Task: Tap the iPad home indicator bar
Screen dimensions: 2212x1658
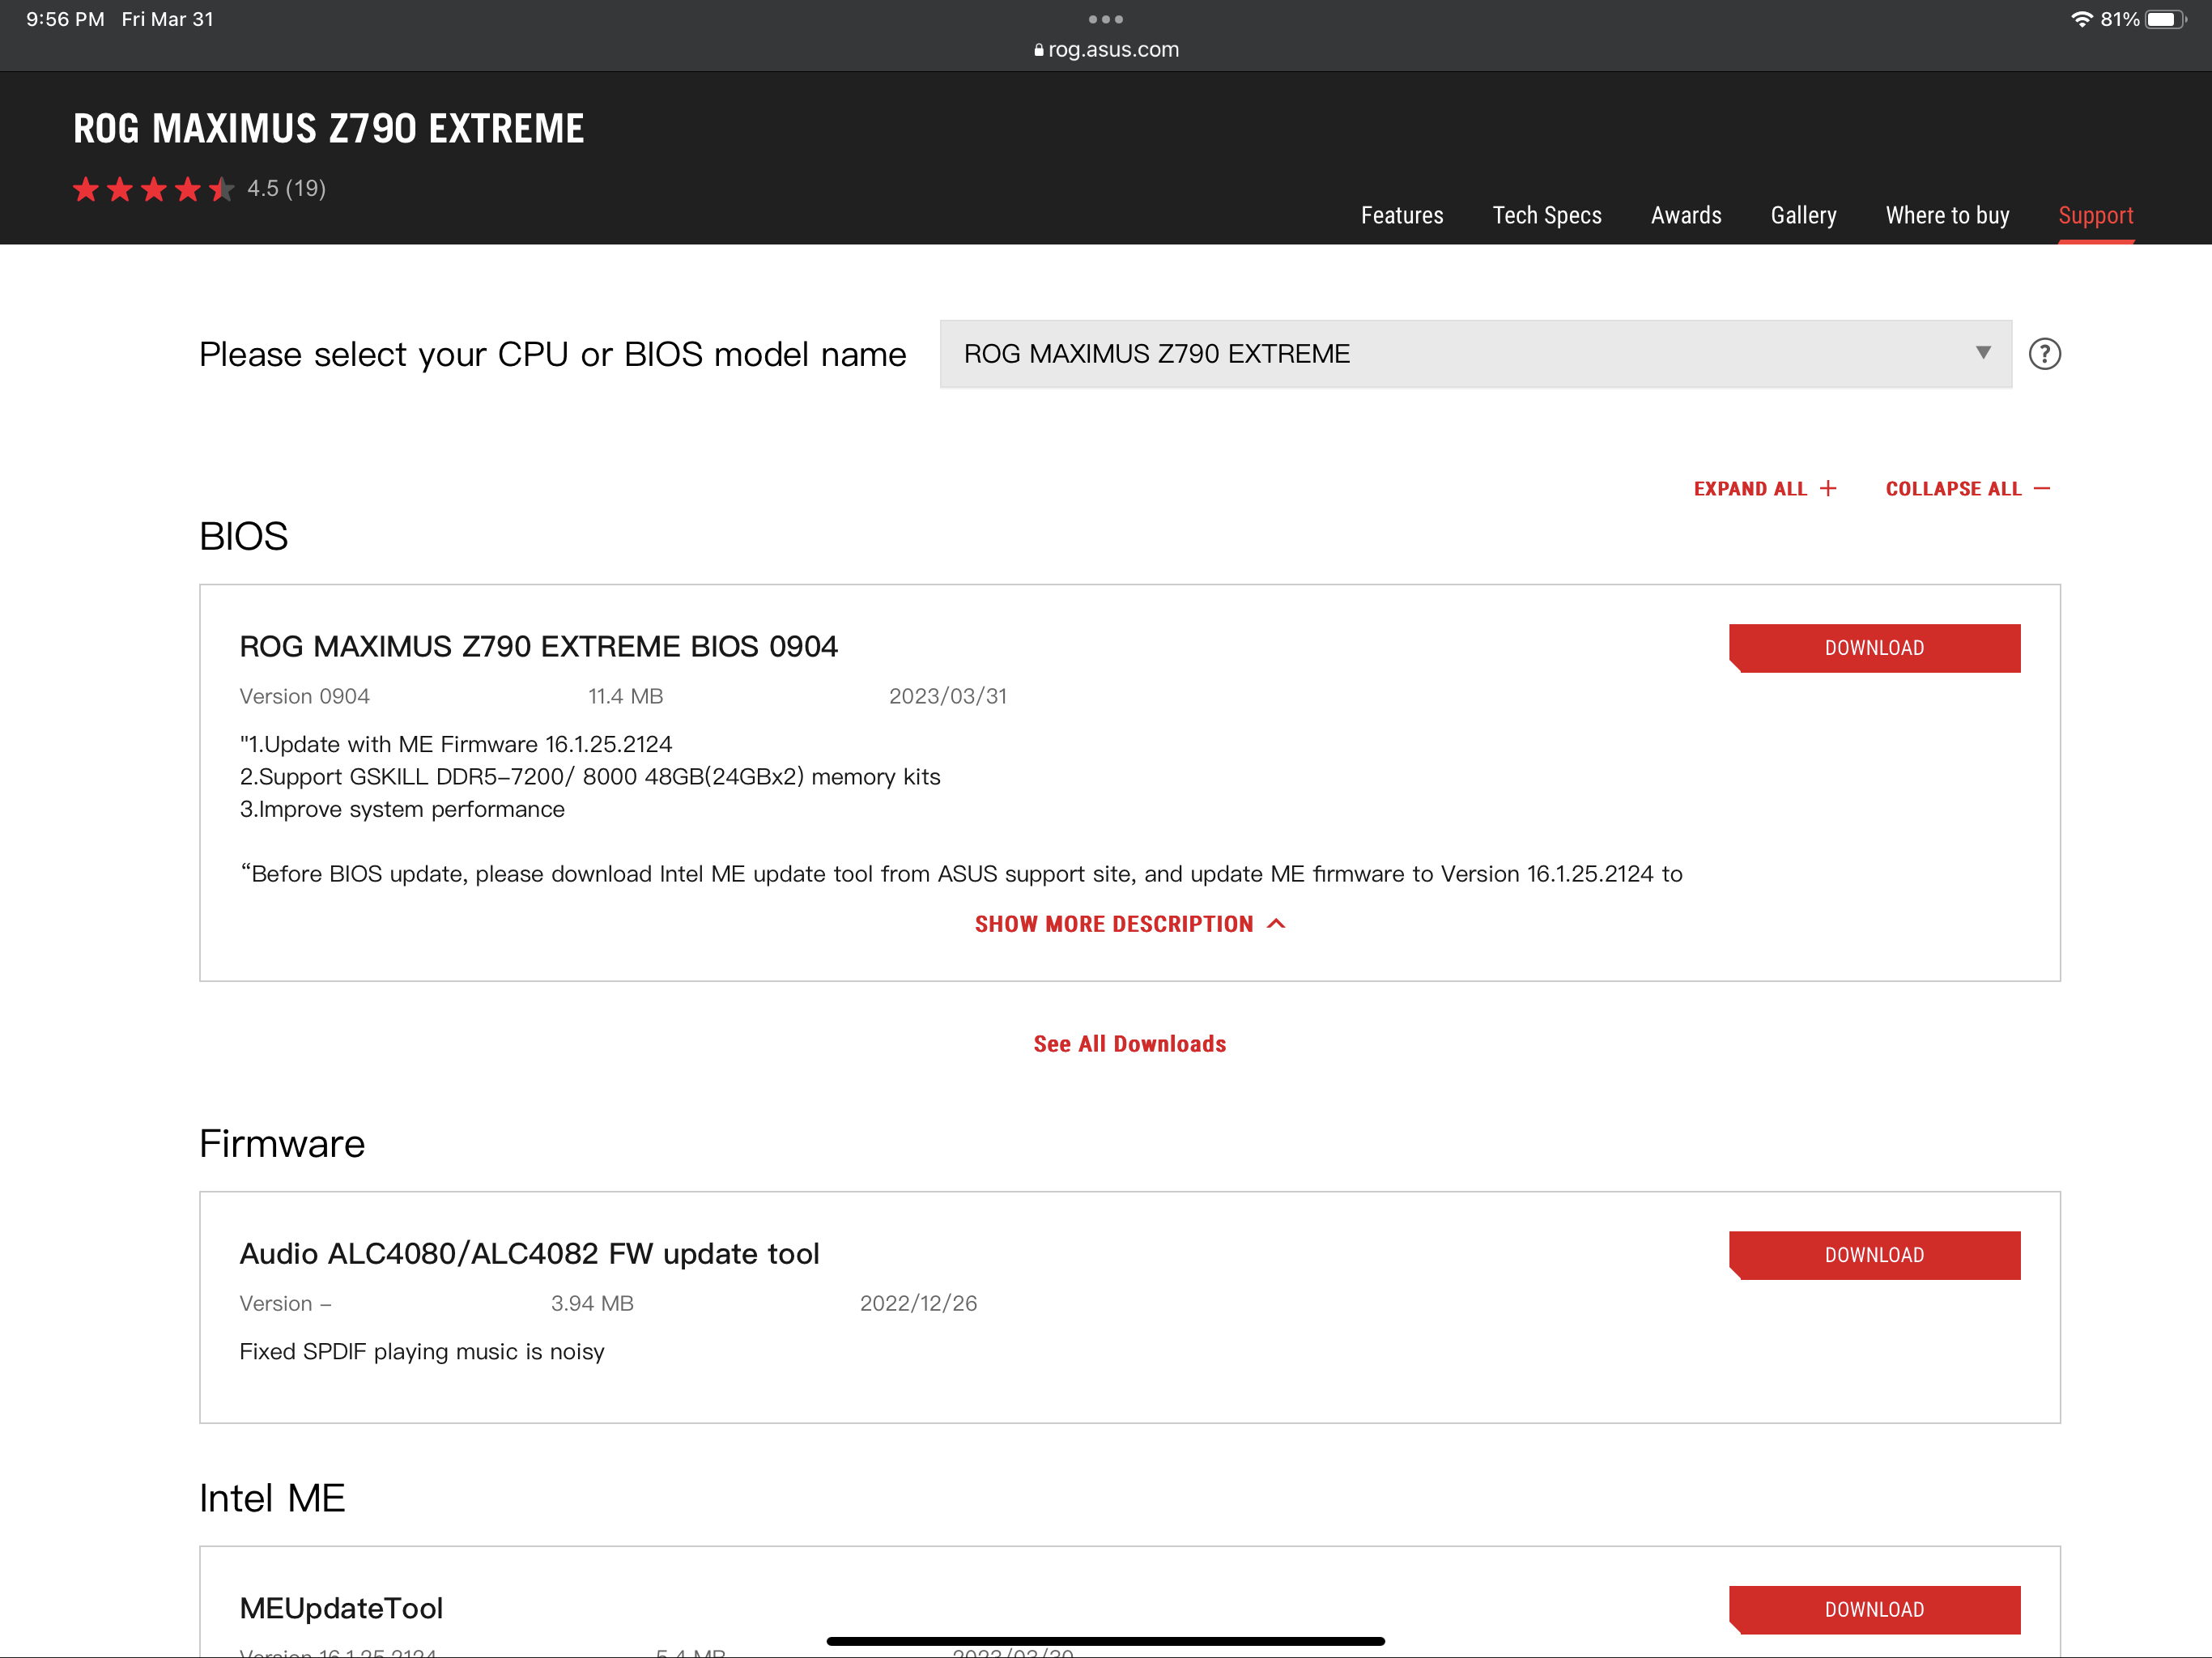Action: [x=1105, y=1640]
